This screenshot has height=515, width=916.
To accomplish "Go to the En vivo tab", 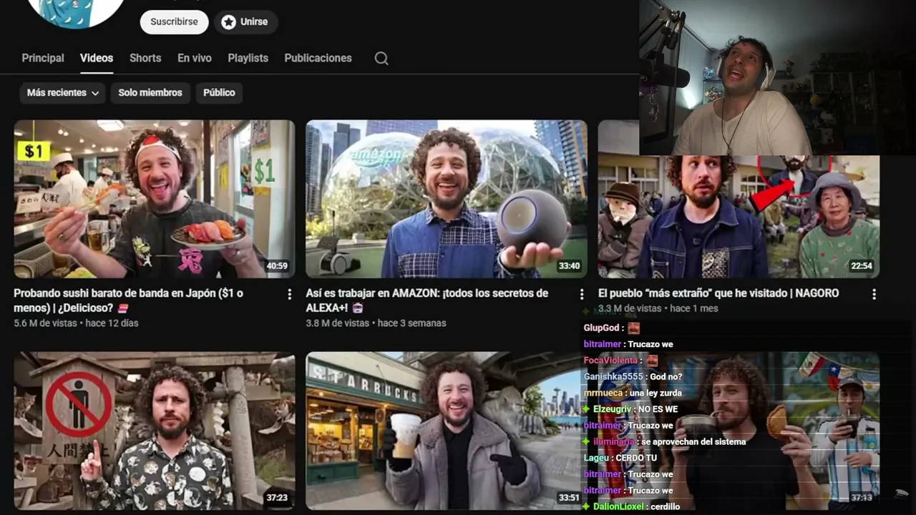I will [x=195, y=58].
